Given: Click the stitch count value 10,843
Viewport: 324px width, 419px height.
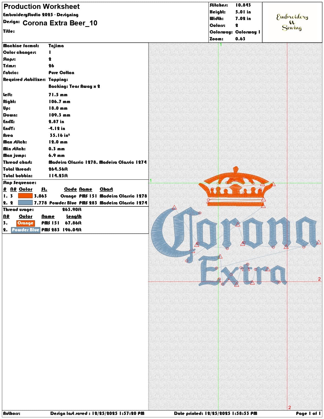Looking at the screenshot, I should click(x=243, y=5).
